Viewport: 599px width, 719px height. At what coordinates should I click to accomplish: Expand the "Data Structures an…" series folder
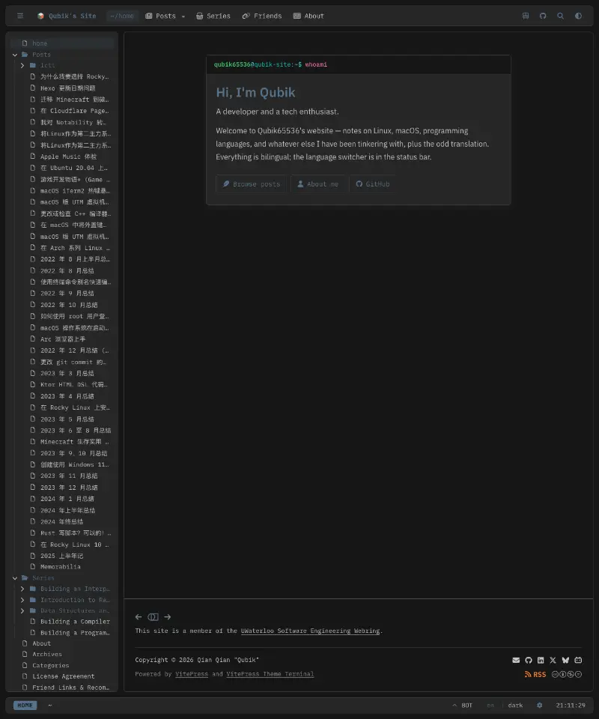[x=22, y=611]
